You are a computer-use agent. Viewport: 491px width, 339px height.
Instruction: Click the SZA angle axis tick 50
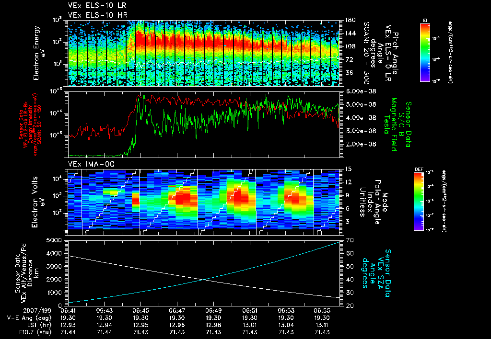tap(350, 266)
